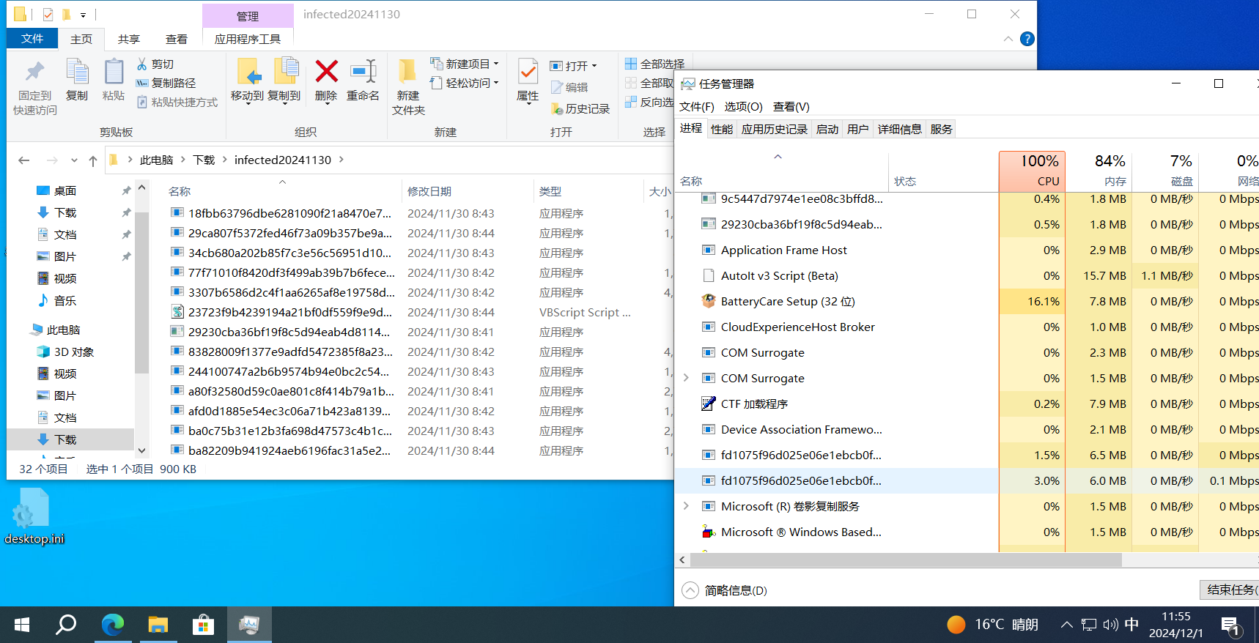Click the Task Manager horizontal scrollbar
Screen dimensions: 1259x643
click(905, 560)
